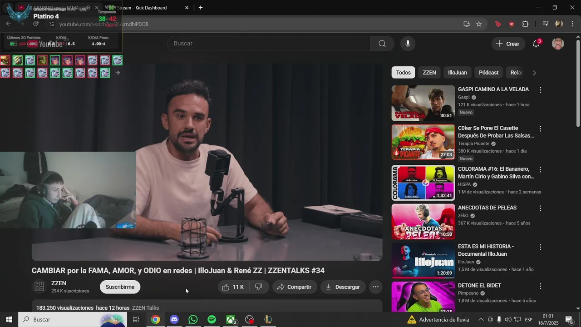Close the Kick Dashboard tab
Screen dimensions: 581x327
[x=187, y=8]
